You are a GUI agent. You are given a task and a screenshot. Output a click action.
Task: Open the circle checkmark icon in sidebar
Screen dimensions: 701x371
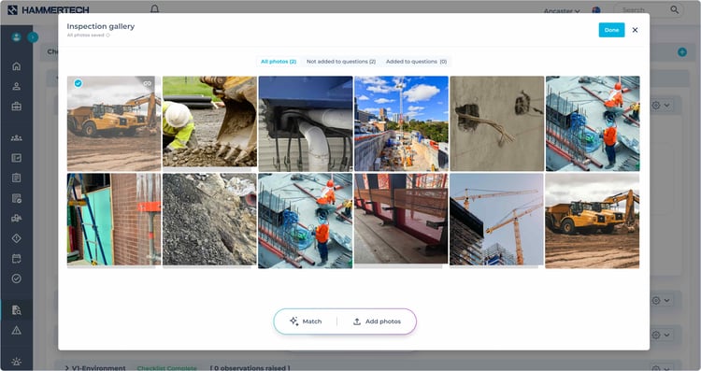[x=17, y=278]
